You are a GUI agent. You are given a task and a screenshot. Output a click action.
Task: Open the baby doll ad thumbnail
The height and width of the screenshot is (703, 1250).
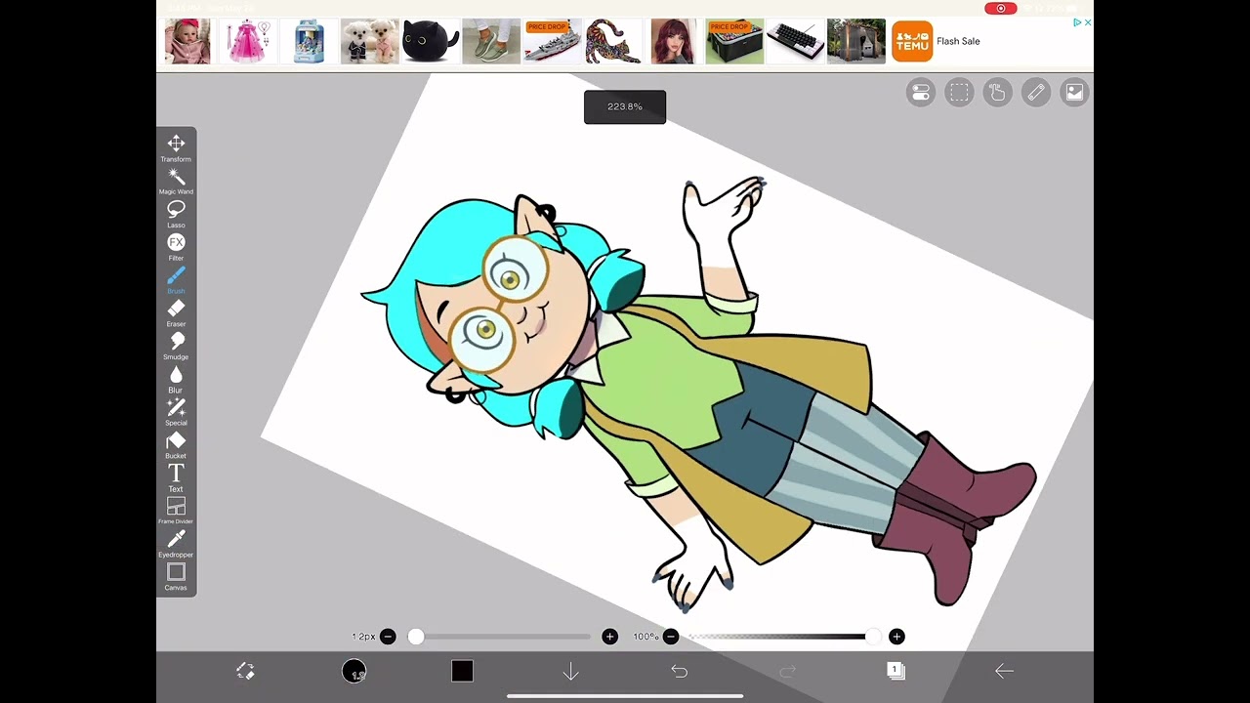click(187, 42)
